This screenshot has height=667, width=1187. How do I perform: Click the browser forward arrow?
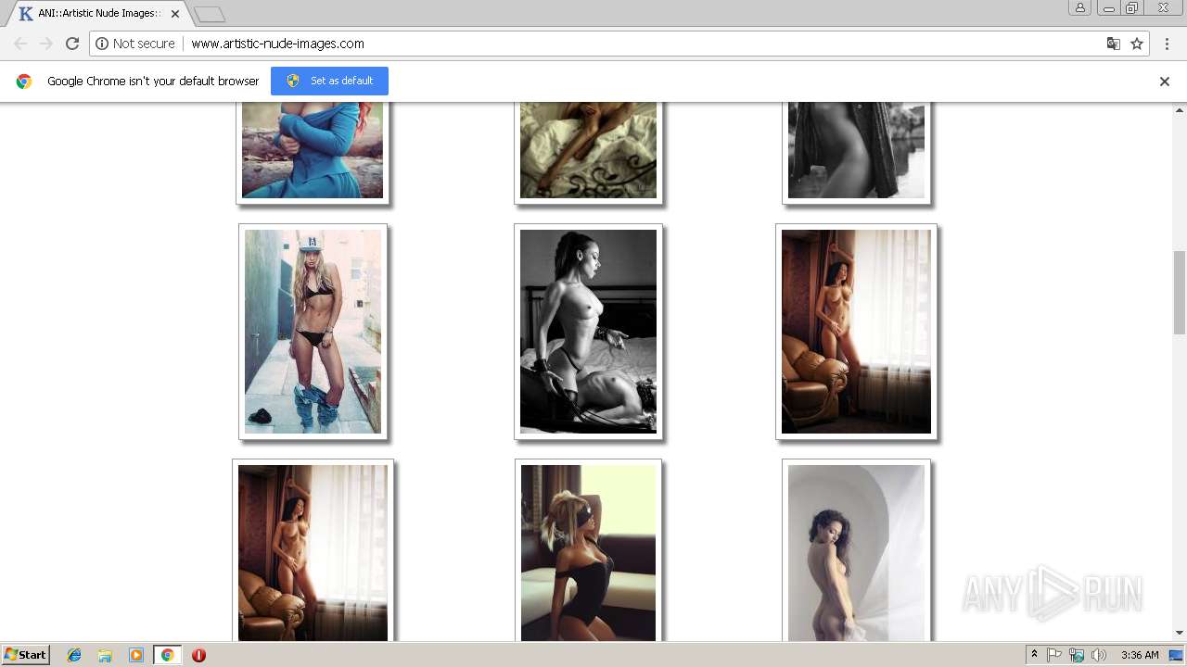click(x=46, y=44)
